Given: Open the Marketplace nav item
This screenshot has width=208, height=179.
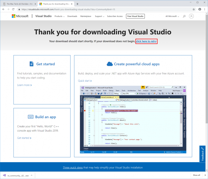Looking at the screenshot, I should pos(86,16).
